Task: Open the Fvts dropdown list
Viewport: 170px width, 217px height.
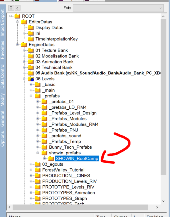Action: click(x=118, y=8)
